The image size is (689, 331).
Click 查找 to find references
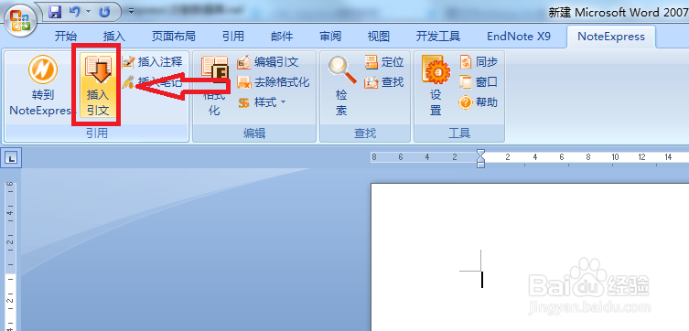coord(384,82)
